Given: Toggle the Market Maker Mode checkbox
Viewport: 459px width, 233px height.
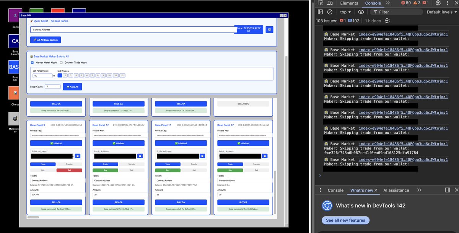Looking at the screenshot, I should click(x=32, y=63).
